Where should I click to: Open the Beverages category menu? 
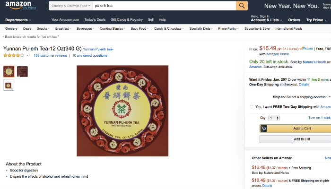coord(85,29)
